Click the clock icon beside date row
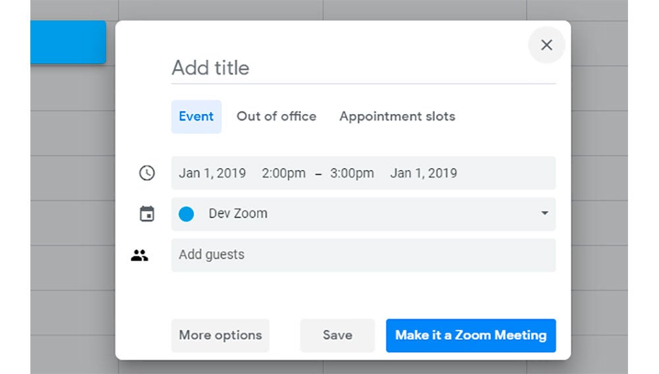The height and width of the screenshot is (374, 659). [x=147, y=173]
